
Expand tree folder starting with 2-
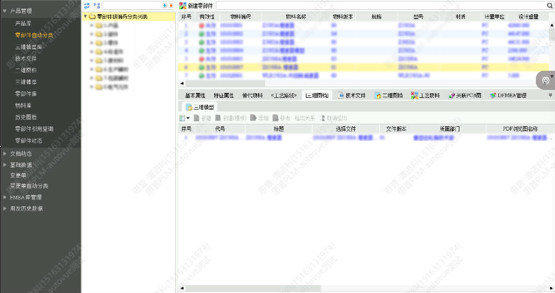pyautogui.click(x=92, y=34)
